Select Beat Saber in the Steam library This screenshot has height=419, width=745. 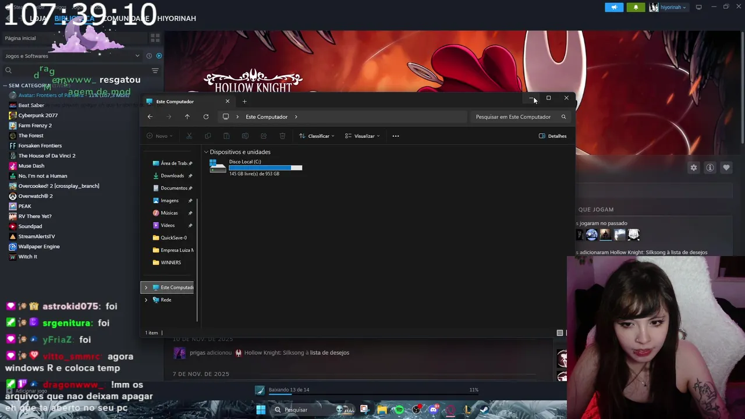coord(31,105)
